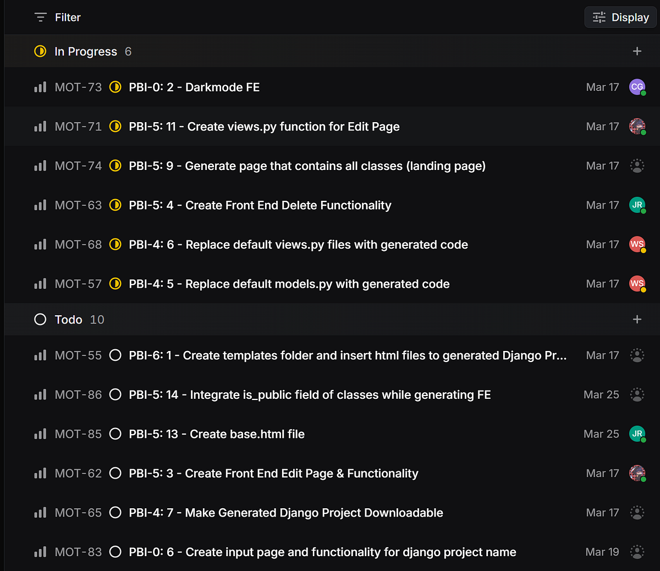660x571 pixels.
Task: Add new issue to Todo group
Action: (x=637, y=320)
